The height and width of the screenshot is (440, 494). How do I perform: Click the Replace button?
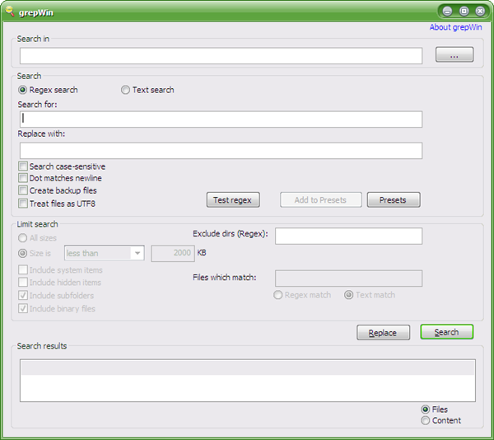[383, 333]
